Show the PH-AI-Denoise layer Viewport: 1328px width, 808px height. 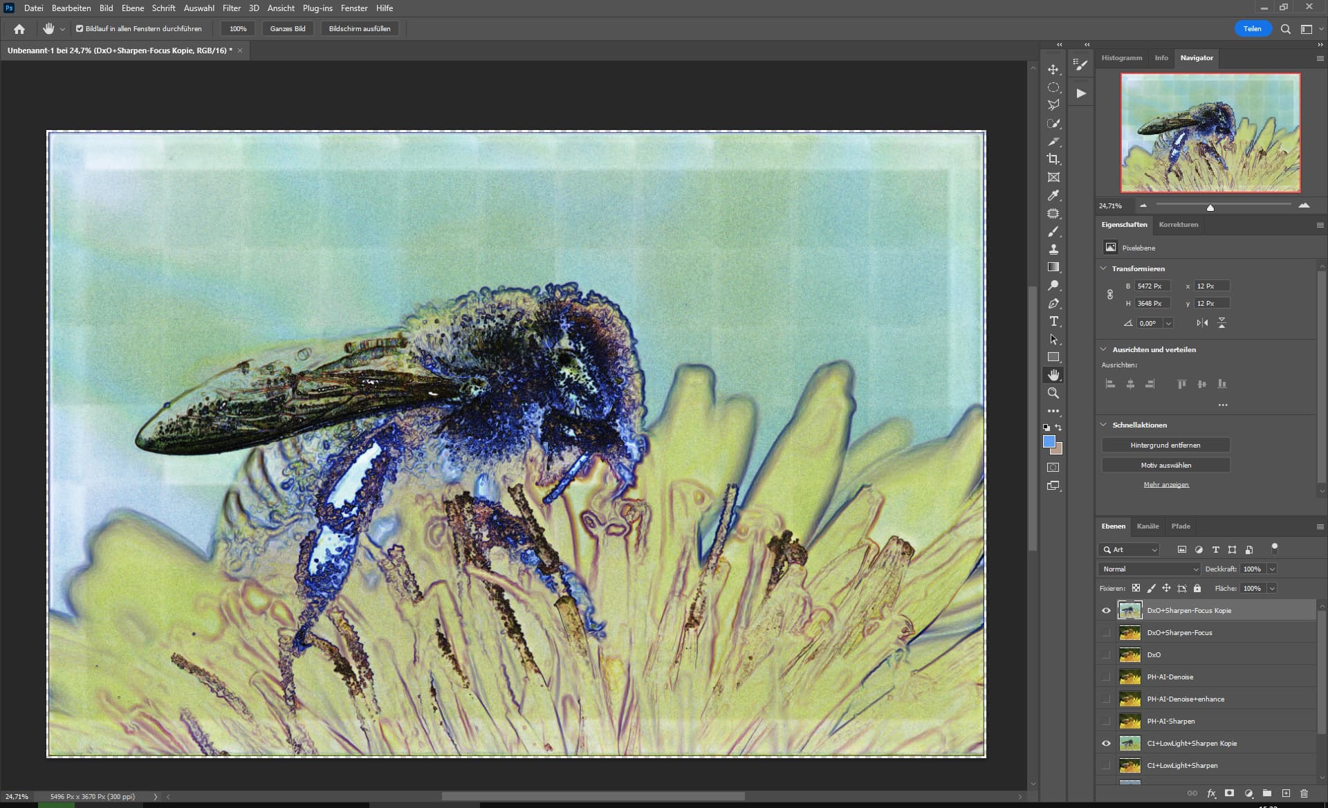(1106, 677)
